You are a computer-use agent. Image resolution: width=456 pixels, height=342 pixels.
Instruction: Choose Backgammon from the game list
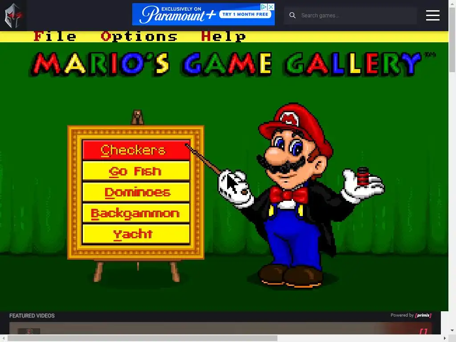click(136, 213)
